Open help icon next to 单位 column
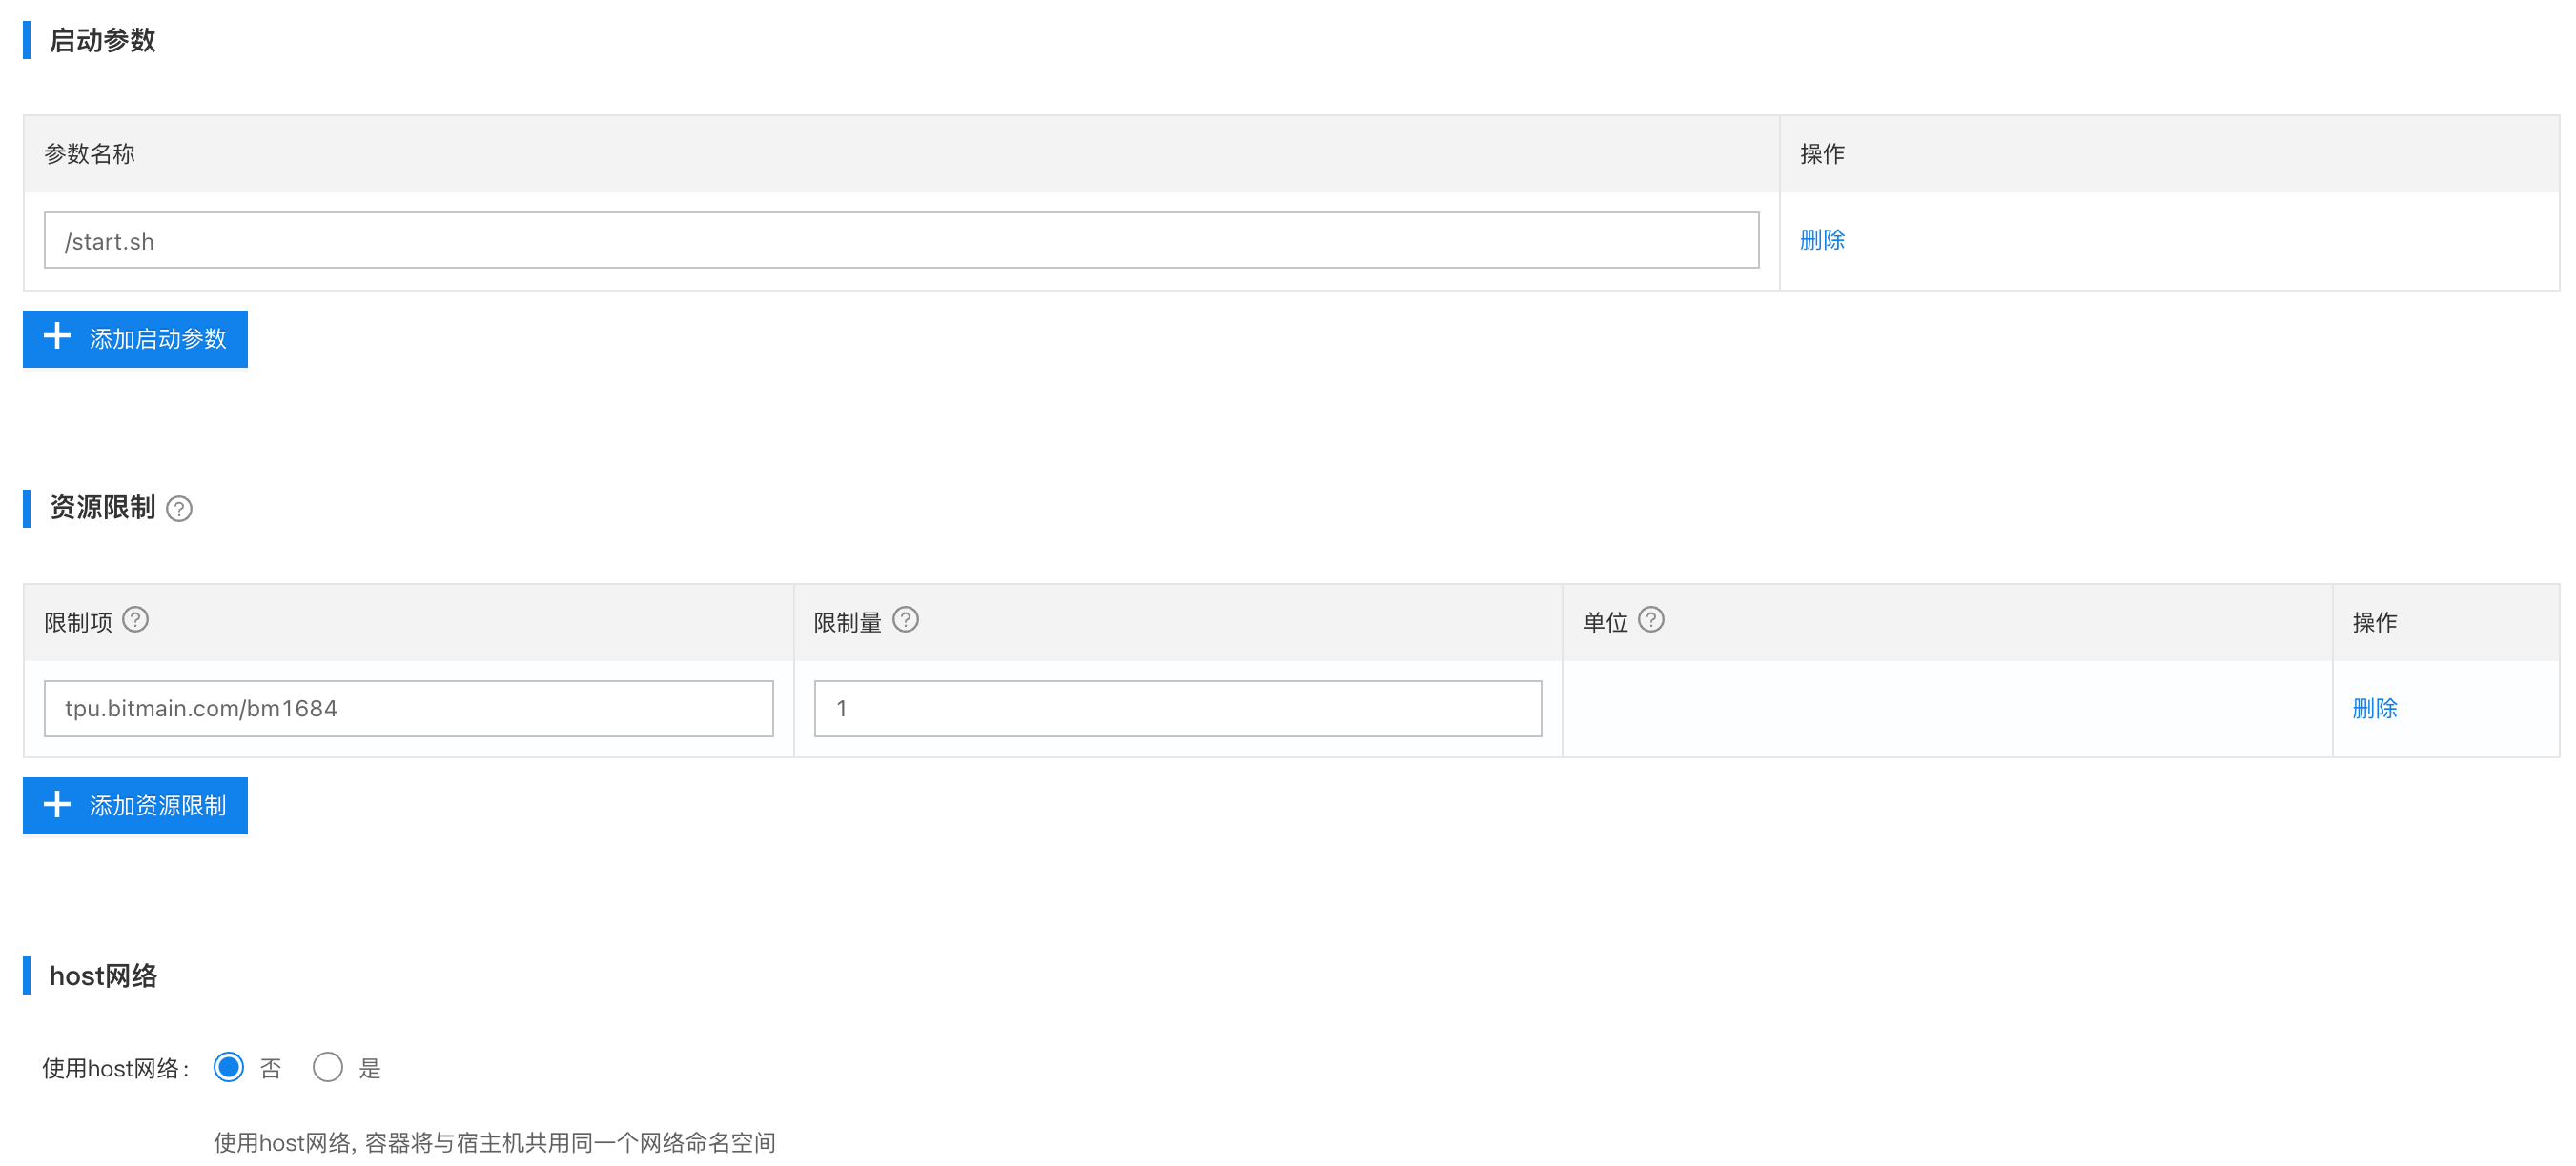Image resolution: width=2576 pixels, height=1166 pixels. (x=1651, y=619)
